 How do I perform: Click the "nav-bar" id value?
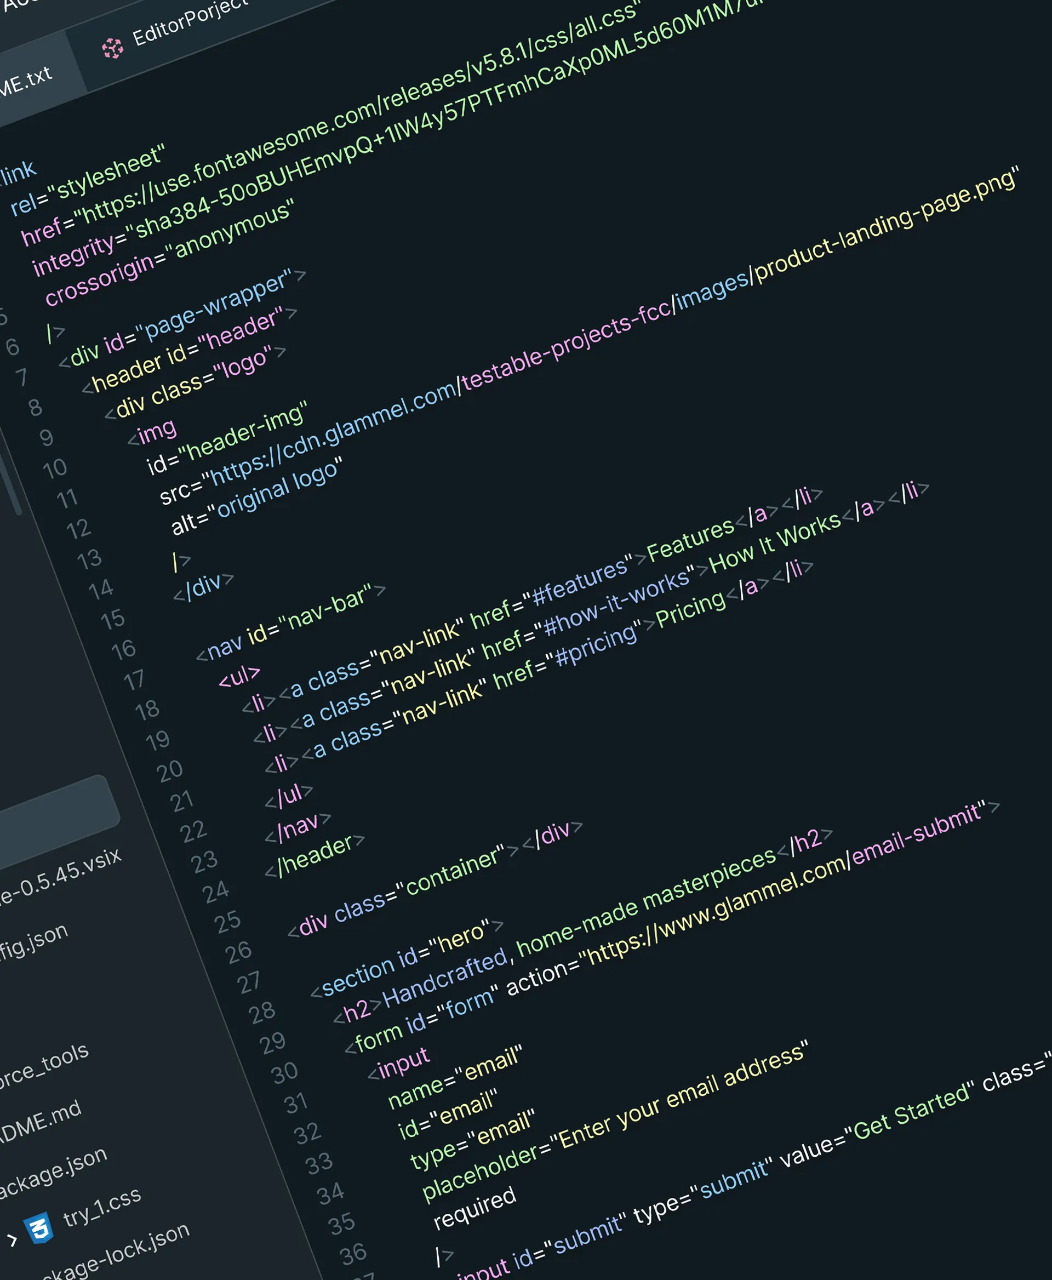pos(325,607)
